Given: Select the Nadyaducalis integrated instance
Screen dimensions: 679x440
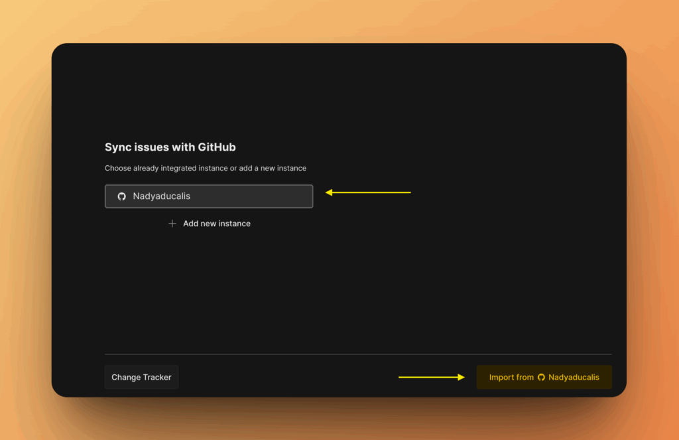Looking at the screenshot, I should pyautogui.click(x=208, y=196).
